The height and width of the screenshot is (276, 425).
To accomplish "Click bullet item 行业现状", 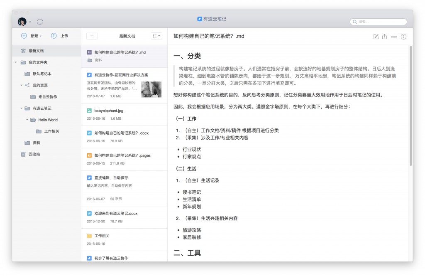I will click(x=192, y=150).
